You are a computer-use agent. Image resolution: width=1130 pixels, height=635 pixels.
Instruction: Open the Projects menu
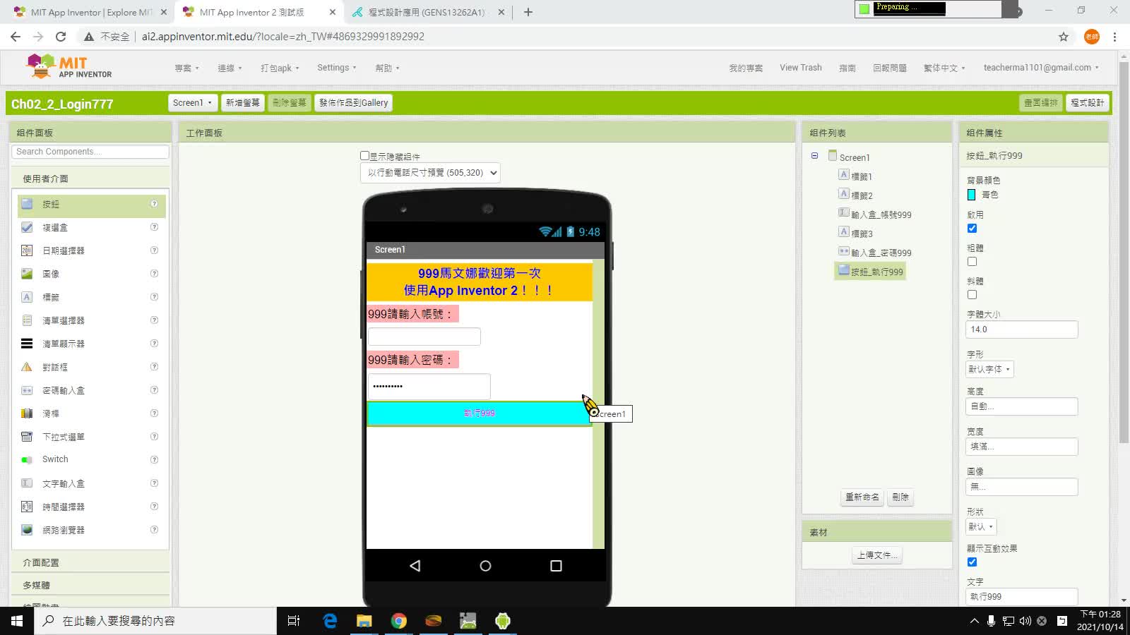tap(186, 68)
